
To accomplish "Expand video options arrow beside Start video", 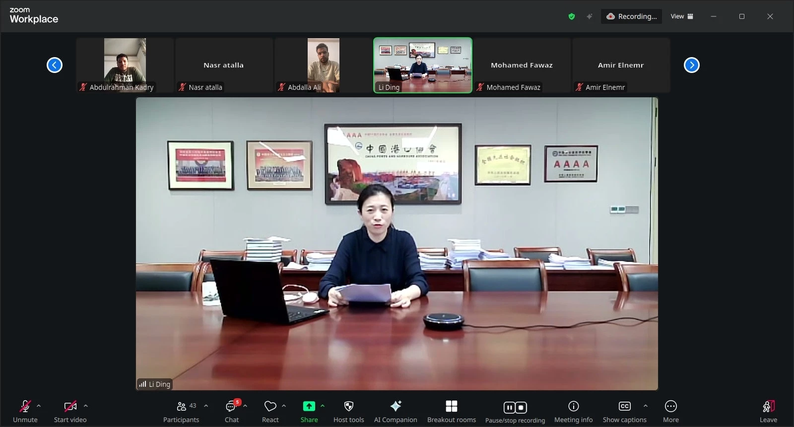I will pyautogui.click(x=85, y=406).
